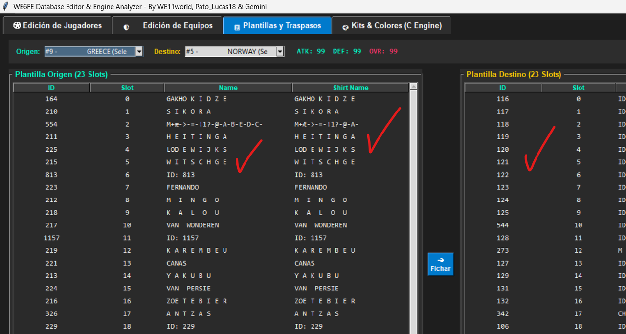Select destination row with ID 273

click(x=545, y=250)
